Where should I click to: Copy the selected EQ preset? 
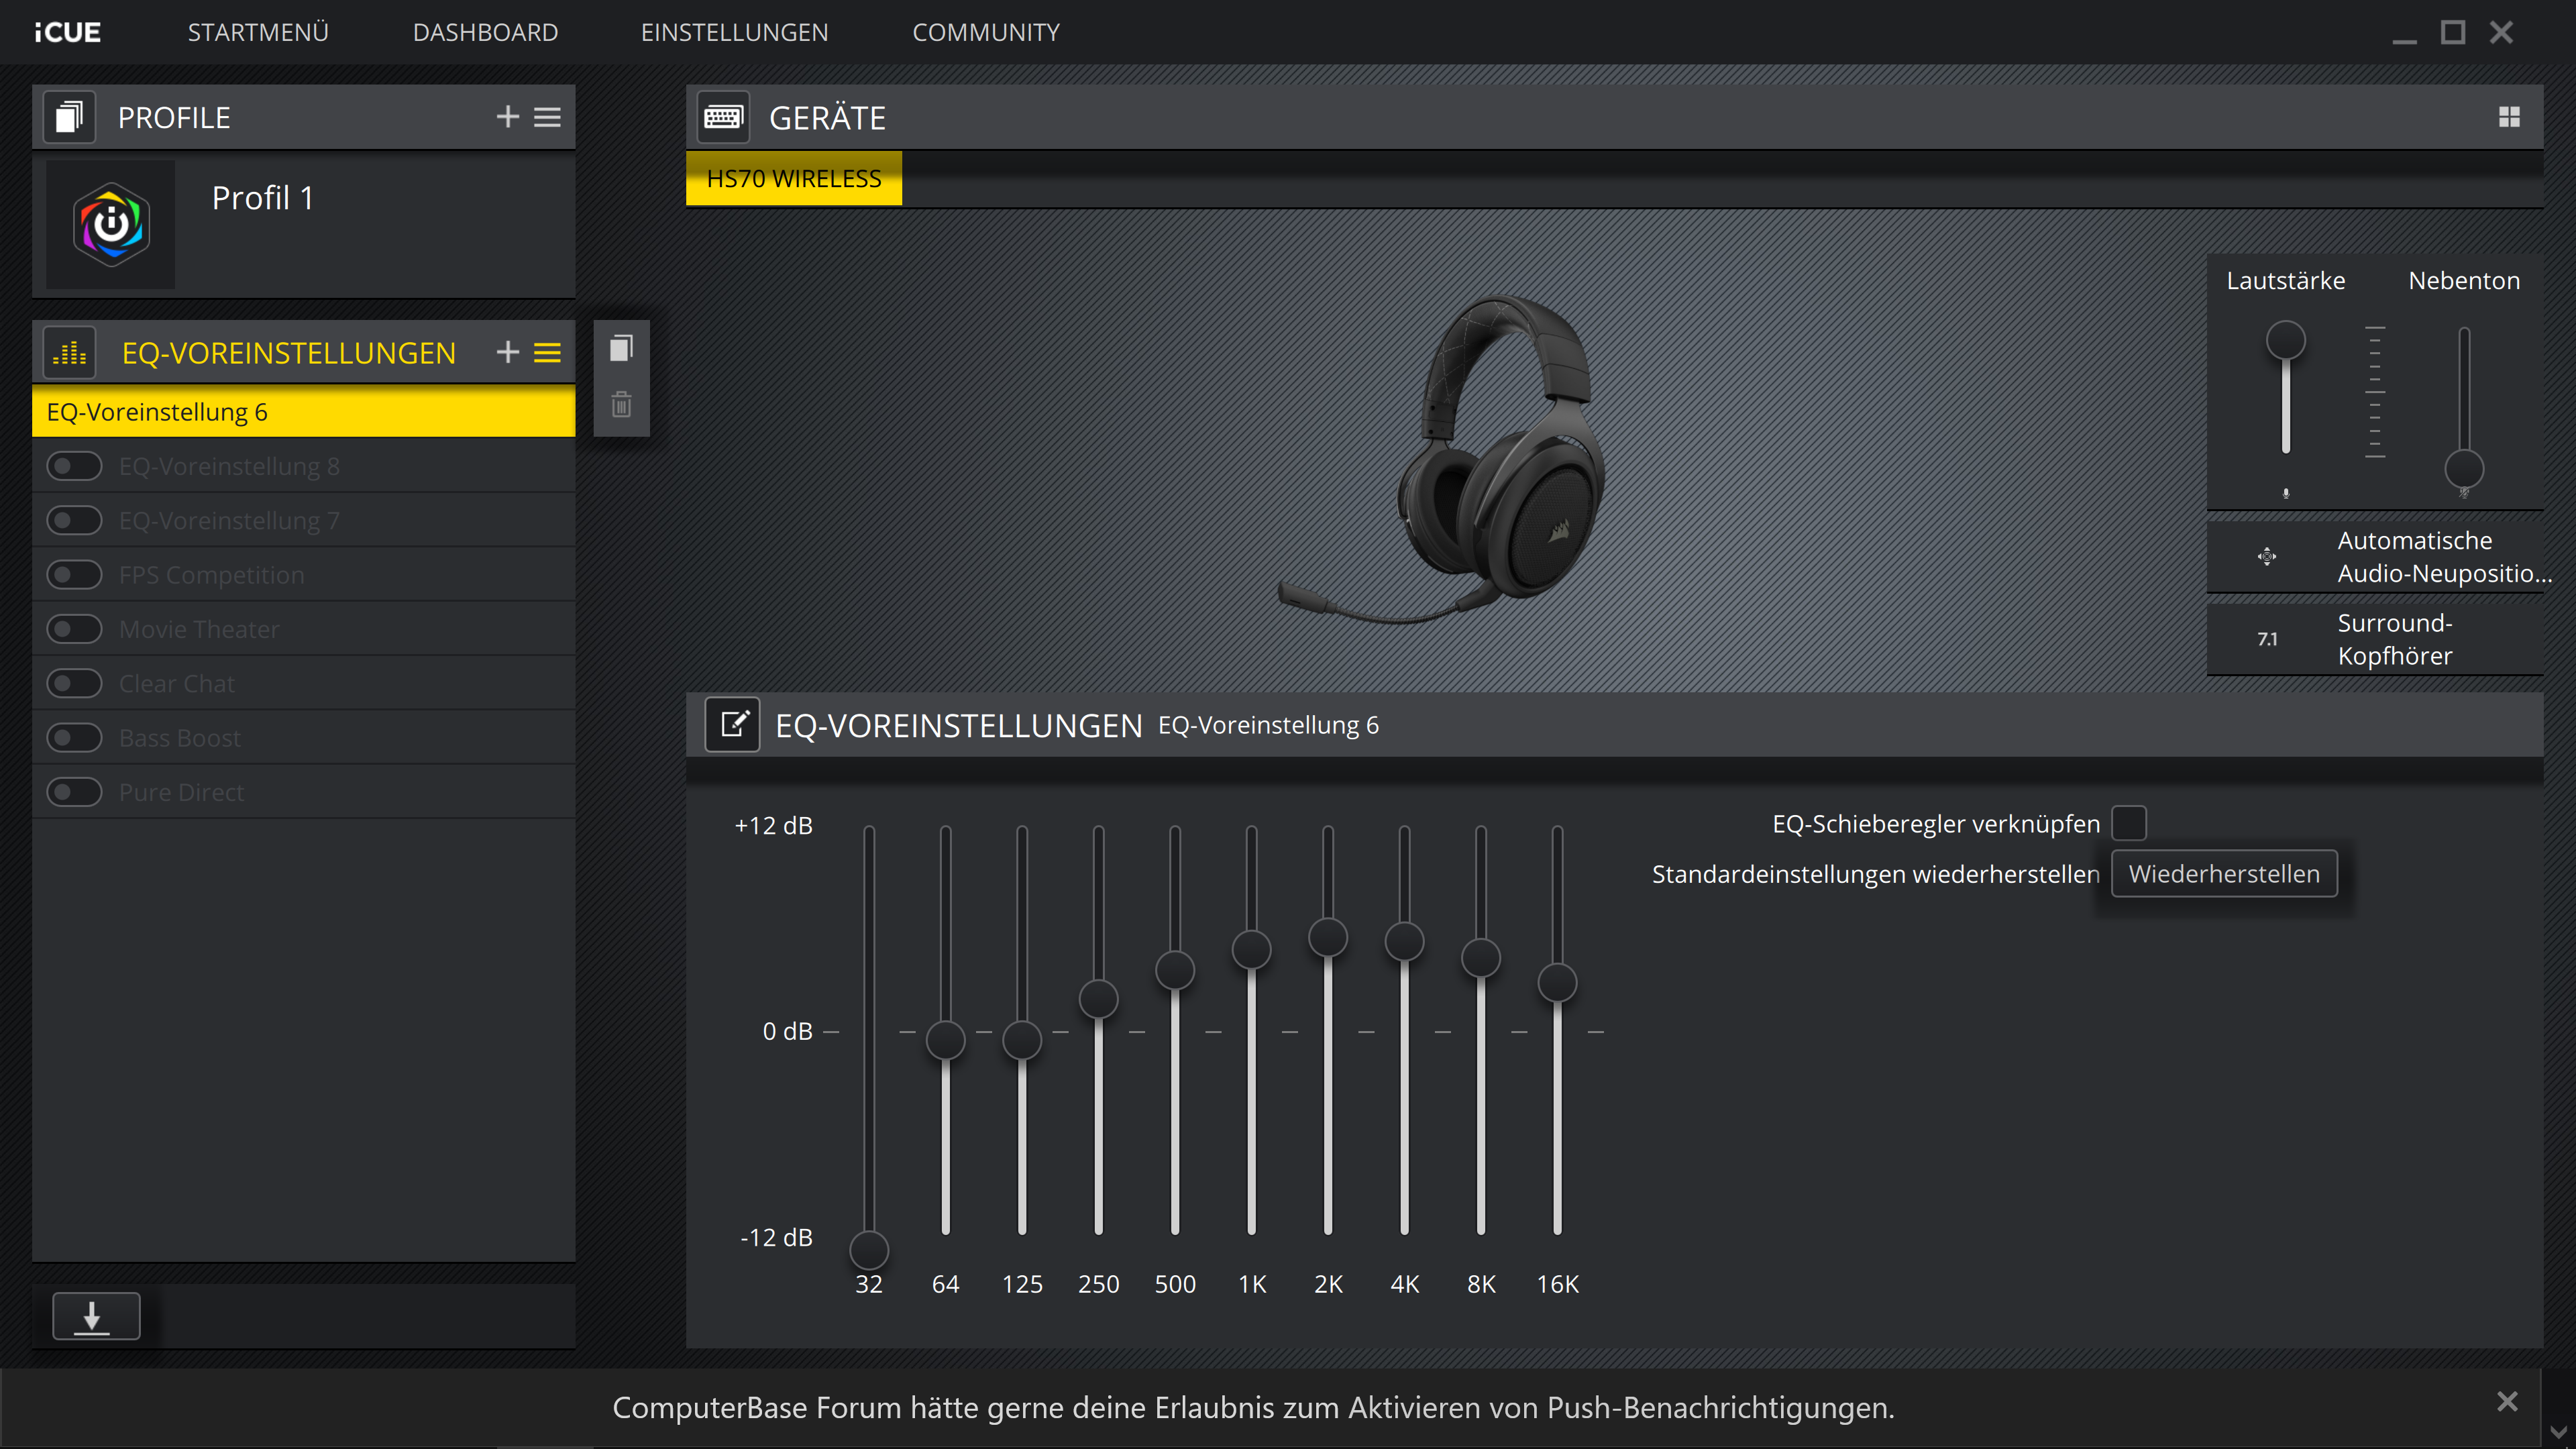coord(621,348)
